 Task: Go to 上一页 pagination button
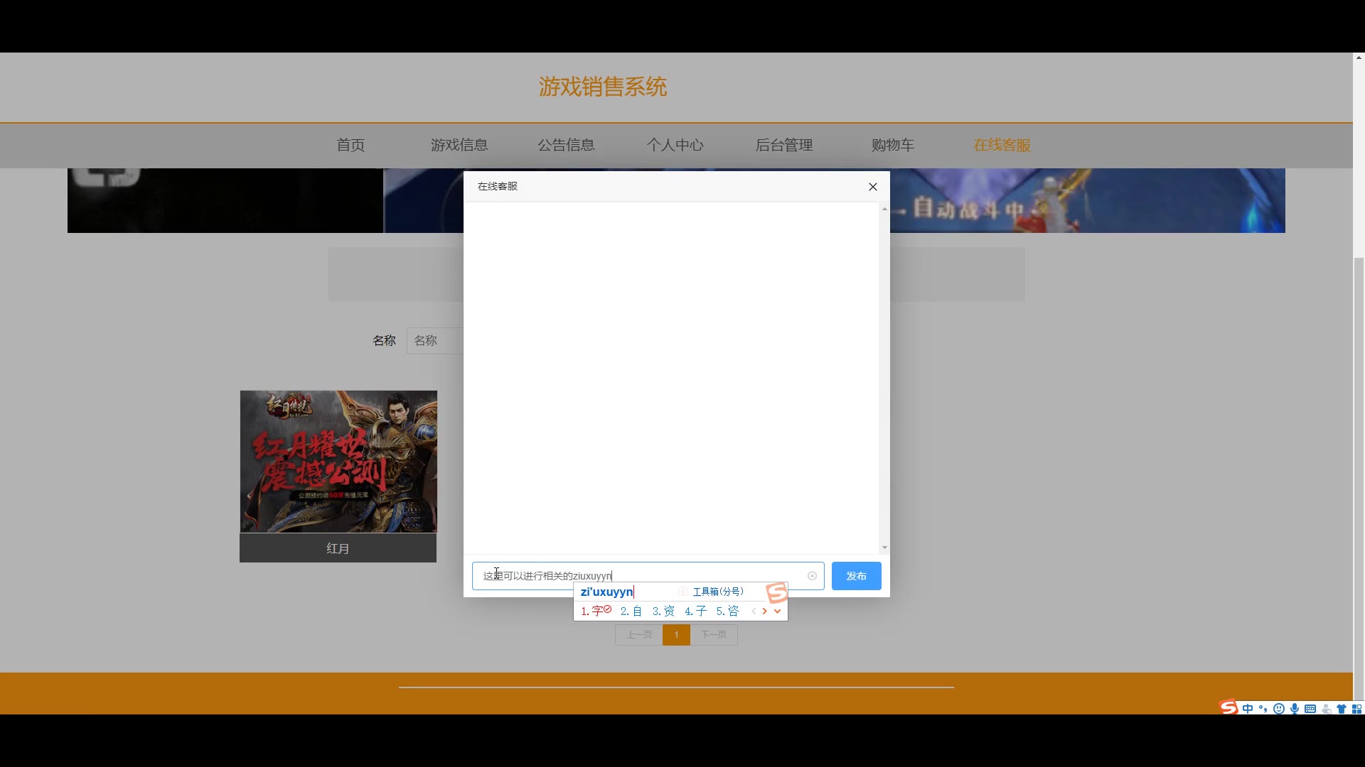(639, 635)
